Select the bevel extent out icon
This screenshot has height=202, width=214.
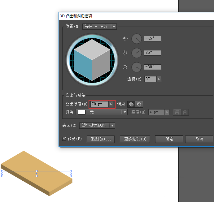[x=177, y=112]
